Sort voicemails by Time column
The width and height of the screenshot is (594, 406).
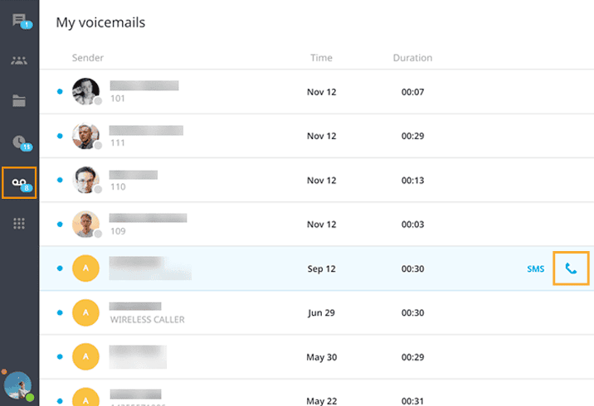point(321,58)
